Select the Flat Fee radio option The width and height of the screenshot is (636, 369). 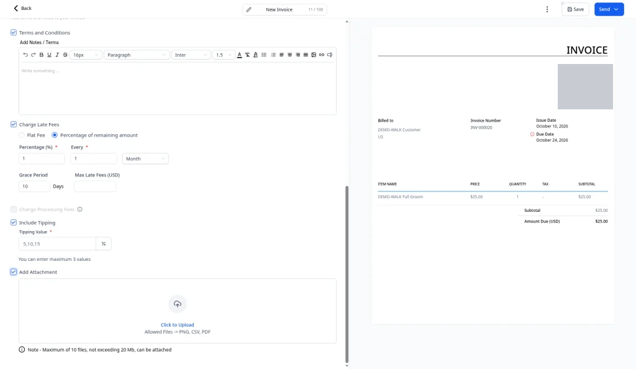pos(22,135)
